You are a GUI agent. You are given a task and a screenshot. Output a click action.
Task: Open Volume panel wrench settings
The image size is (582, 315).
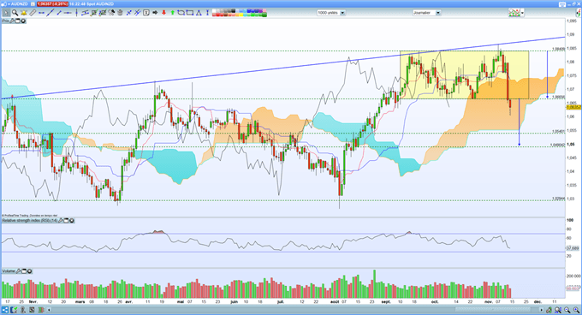point(19,271)
